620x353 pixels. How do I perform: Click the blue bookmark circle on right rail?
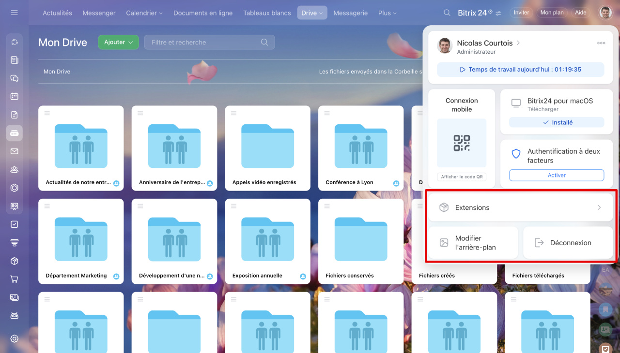point(605,309)
